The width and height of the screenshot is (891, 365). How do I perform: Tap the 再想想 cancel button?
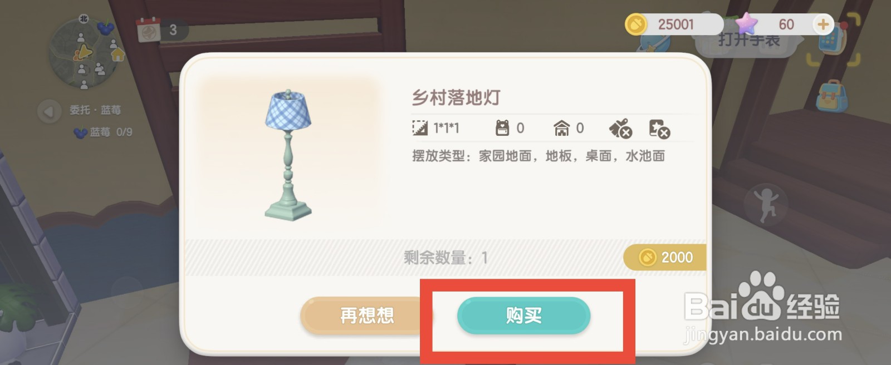tap(366, 315)
